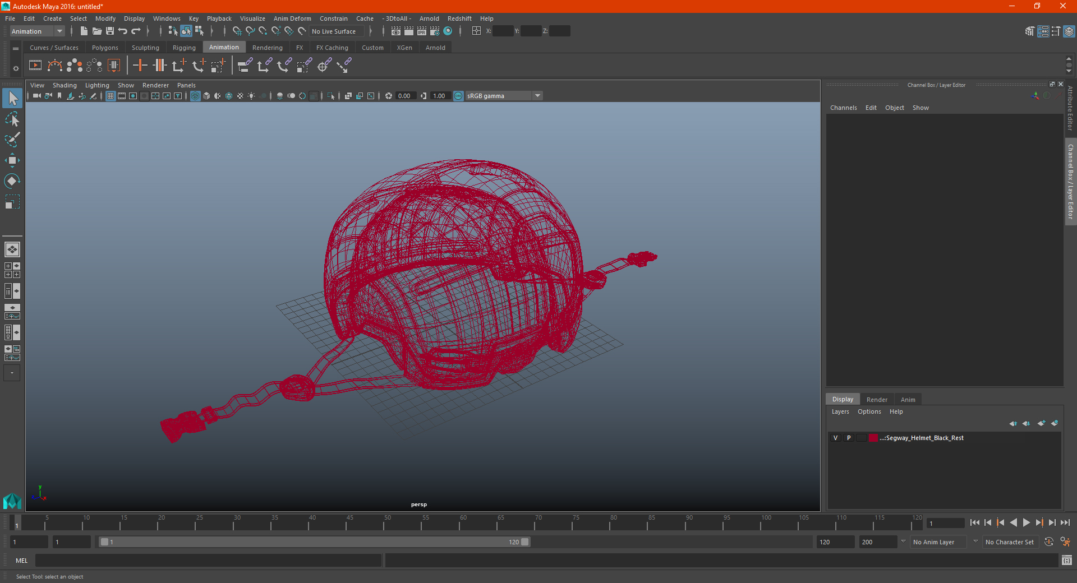1077x583 pixels.
Task: Open the sRGB gamma dropdown
Action: (x=503, y=96)
